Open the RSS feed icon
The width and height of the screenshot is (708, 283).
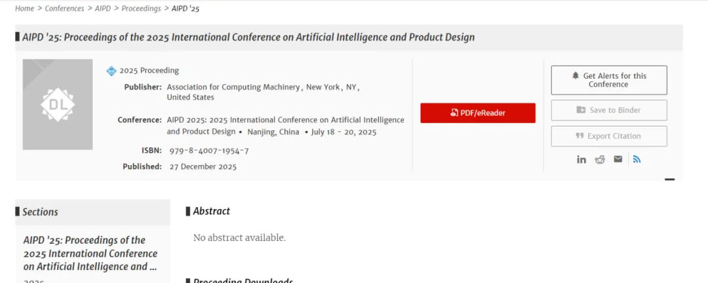coord(637,159)
